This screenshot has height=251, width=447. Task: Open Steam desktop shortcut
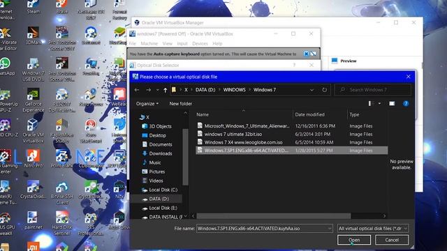pos(34,7)
